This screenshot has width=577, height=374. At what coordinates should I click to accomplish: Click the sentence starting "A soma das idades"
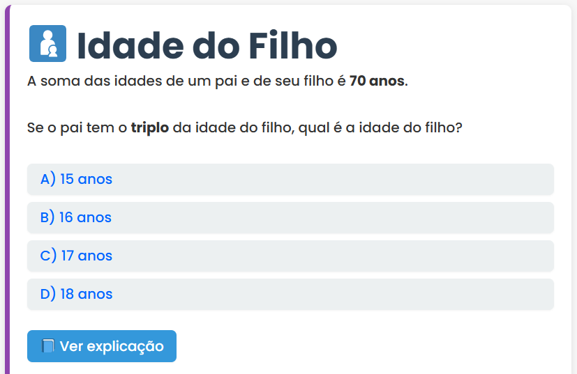click(217, 81)
